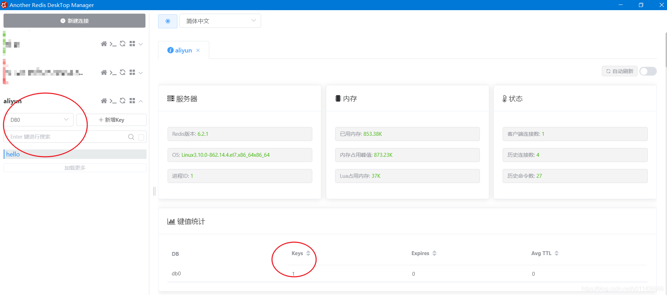Click the history commands 27 field
This screenshot has height=295, width=667.
tap(575, 176)
